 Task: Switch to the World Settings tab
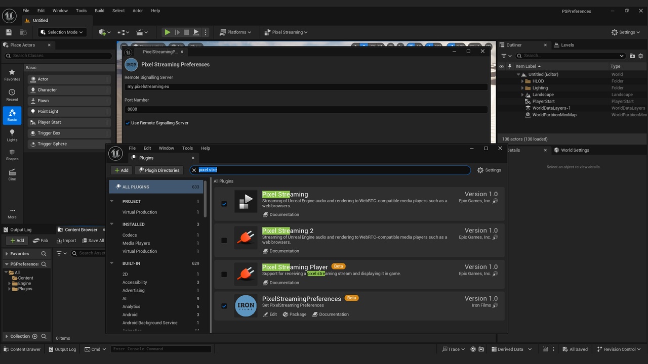(x=572, y=150)
